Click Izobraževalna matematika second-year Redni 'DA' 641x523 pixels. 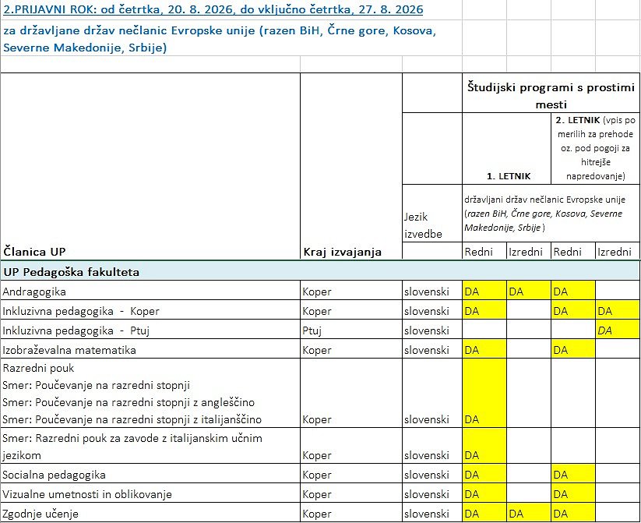click(573, 348)
